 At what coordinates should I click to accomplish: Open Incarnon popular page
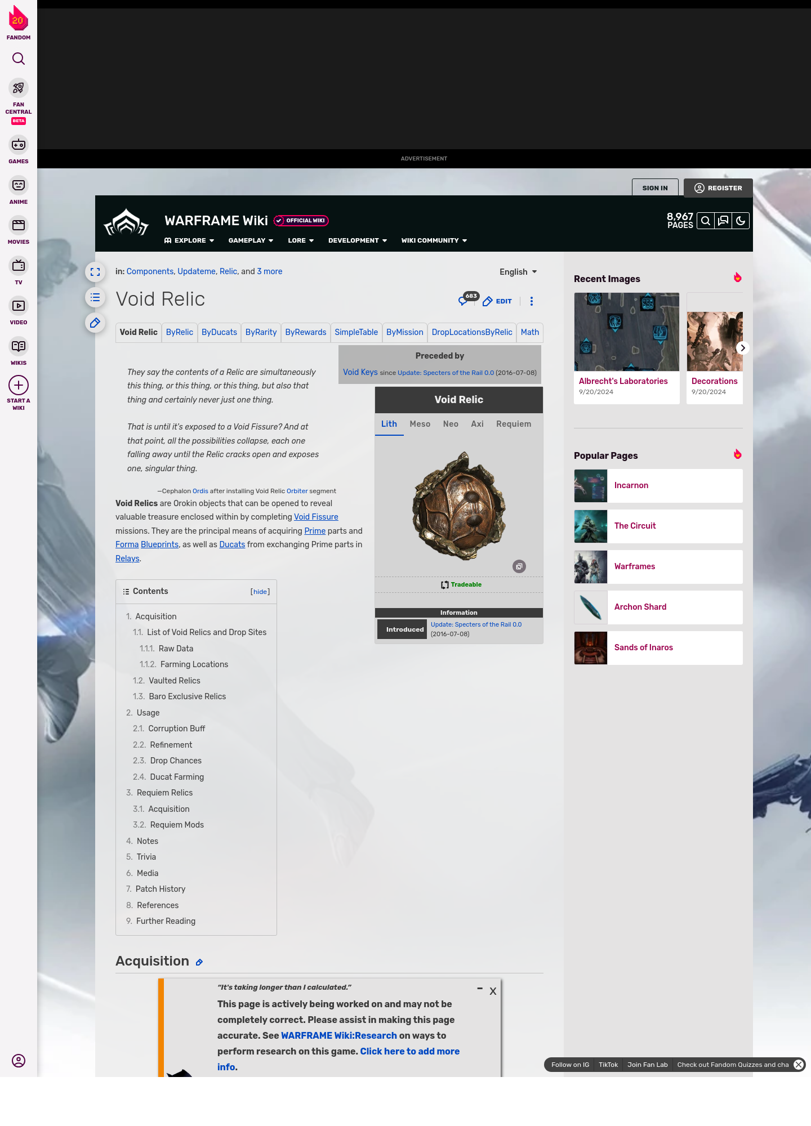click(x=658, y=486)
